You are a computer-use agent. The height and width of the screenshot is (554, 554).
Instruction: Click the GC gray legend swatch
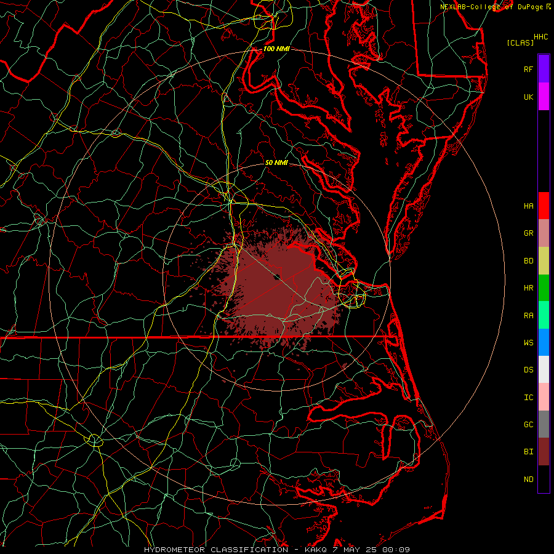click(544, 424)
